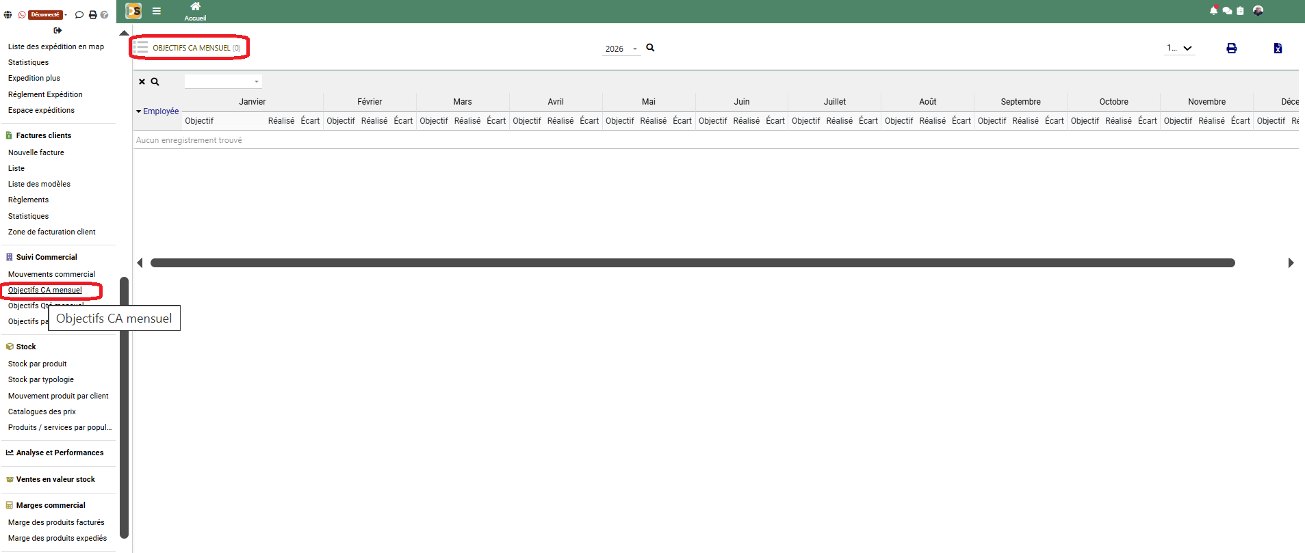Click the notification bell icon

pos(1213,11)
